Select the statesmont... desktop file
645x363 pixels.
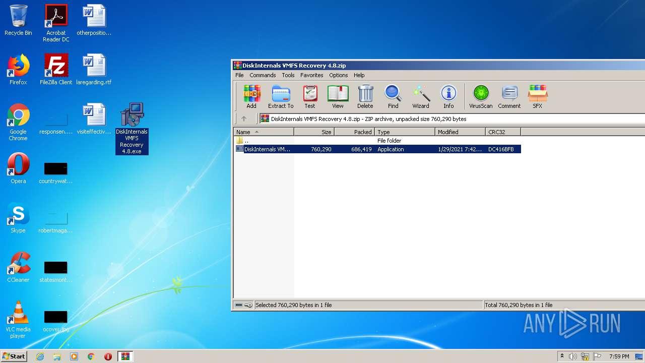click(x=56, y=271)
